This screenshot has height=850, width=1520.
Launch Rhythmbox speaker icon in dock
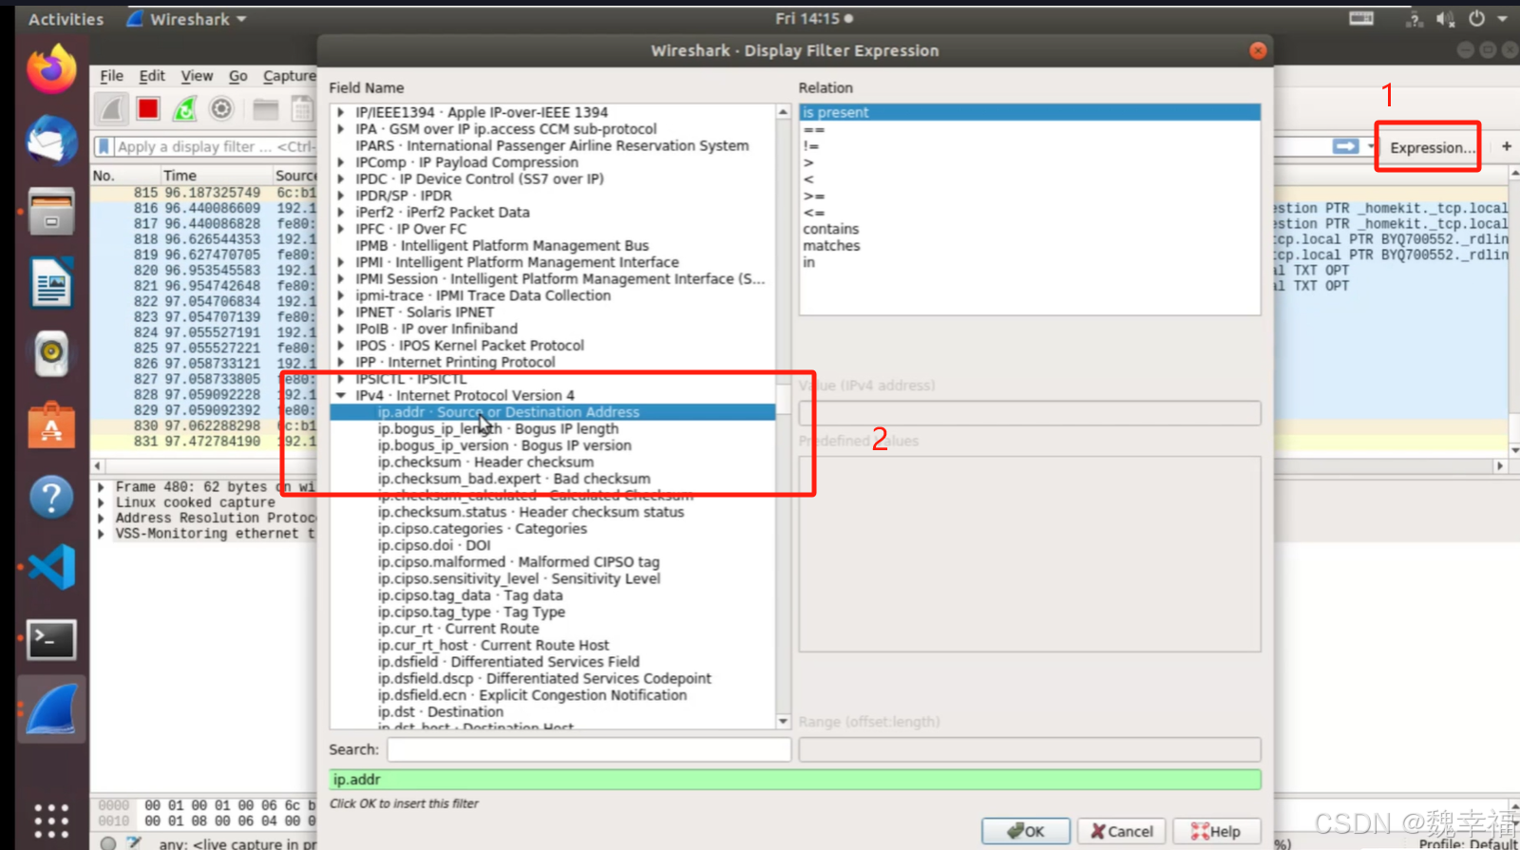pyautogui.click(x=51, y=353)
